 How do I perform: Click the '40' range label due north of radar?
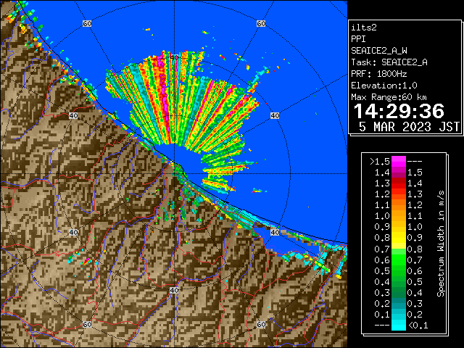pos(174,57)
